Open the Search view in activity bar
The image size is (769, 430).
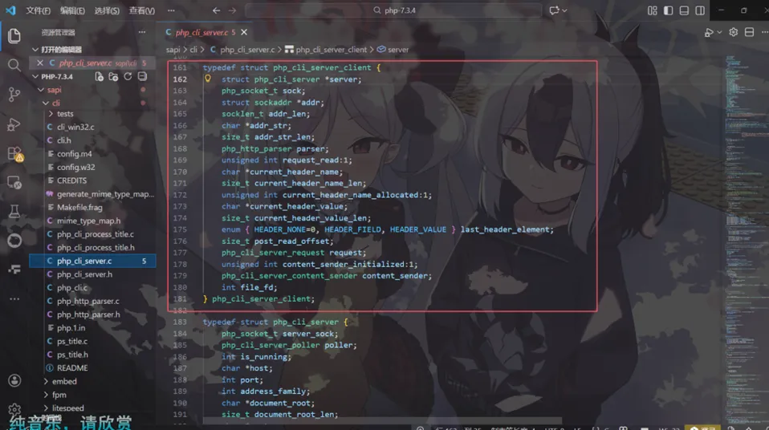point(14,65)
